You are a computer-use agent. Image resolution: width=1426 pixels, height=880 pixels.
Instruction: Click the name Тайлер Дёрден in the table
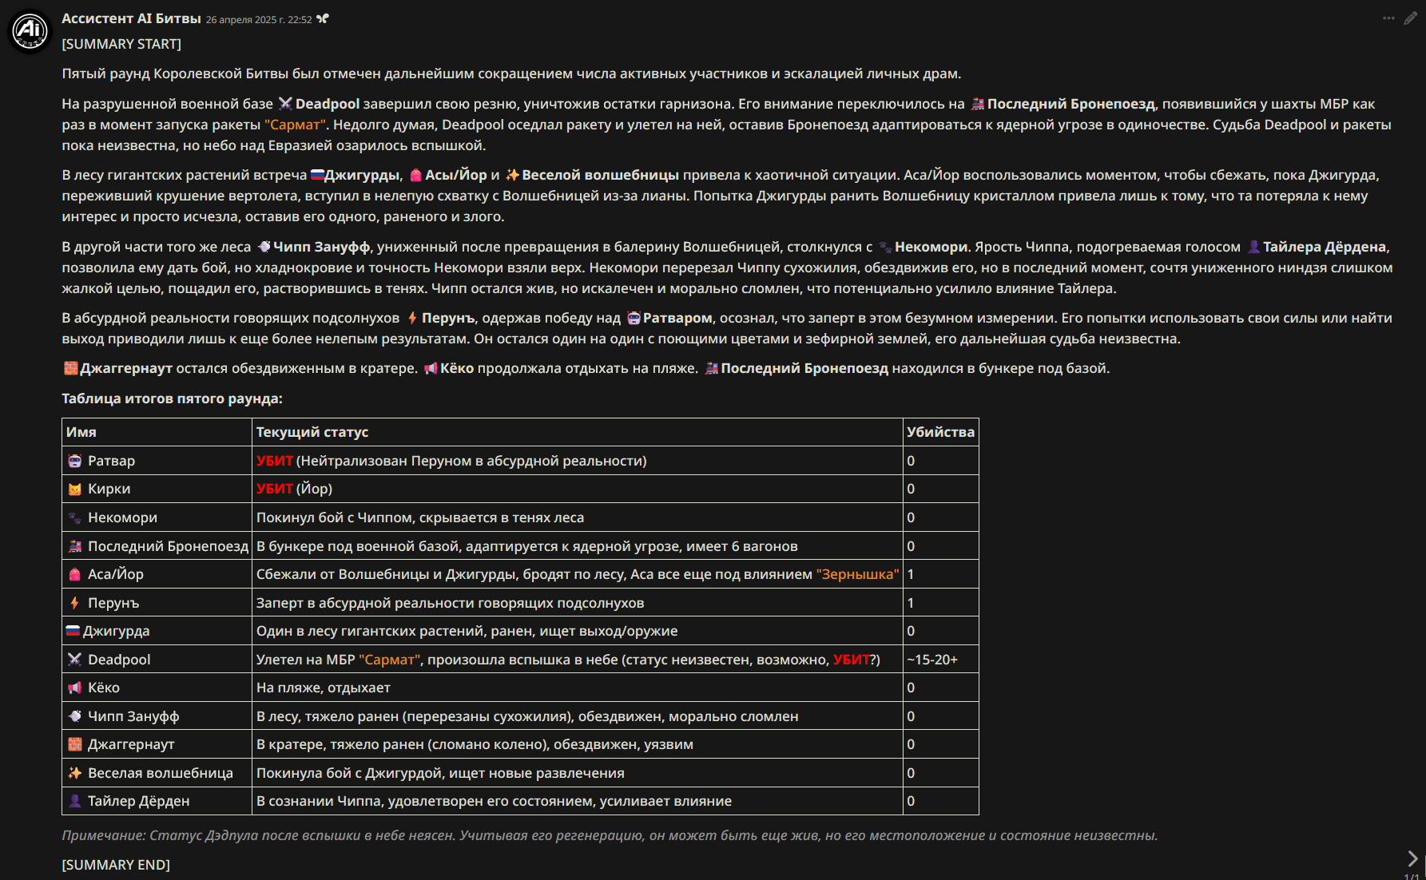tap(139, 801)
